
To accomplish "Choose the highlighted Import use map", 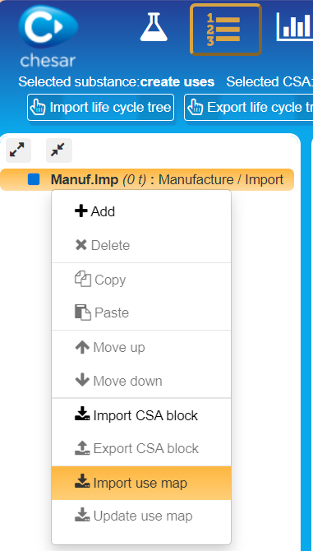I will click(x=141, y=484).
